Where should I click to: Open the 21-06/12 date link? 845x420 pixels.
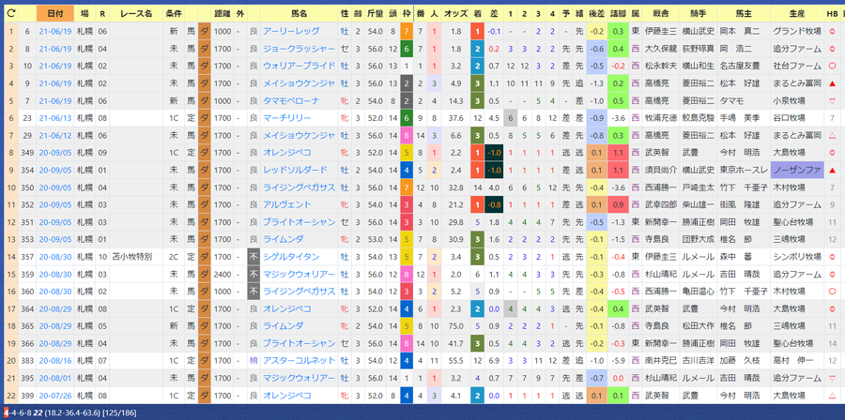pos(55,136)
